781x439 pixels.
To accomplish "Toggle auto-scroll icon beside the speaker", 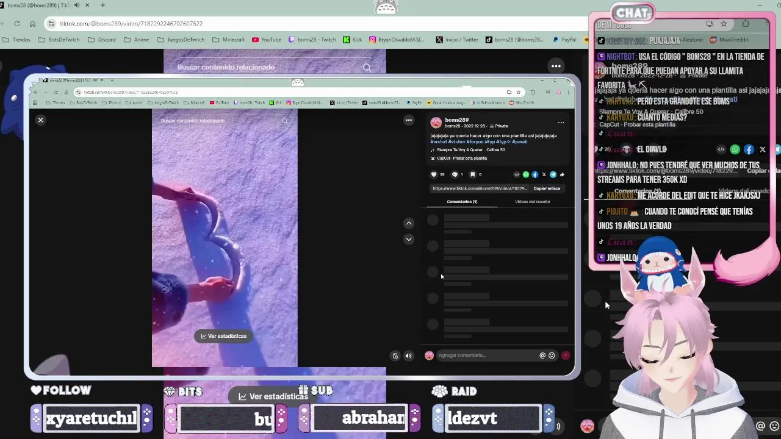I will [x=395, y=355].
